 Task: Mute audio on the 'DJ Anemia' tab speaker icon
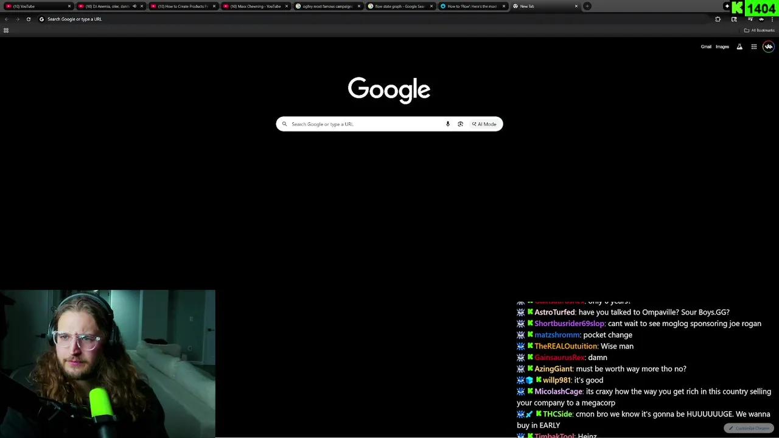click(x=134, y=6)
